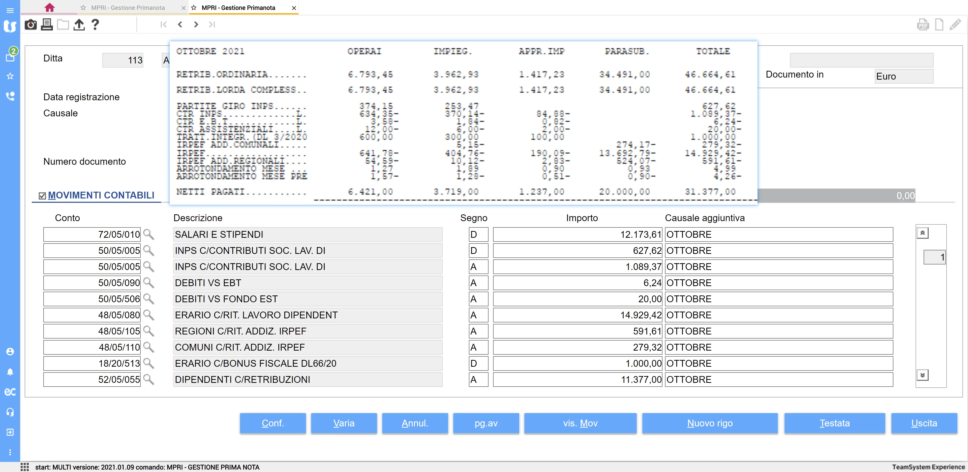Image resolution: width=968 pixels, height=472 pixels.
Task: Open the hamburger menu at top left
Action: (10, 10)
